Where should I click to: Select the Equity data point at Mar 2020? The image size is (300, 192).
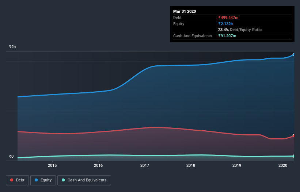point(294,55)
